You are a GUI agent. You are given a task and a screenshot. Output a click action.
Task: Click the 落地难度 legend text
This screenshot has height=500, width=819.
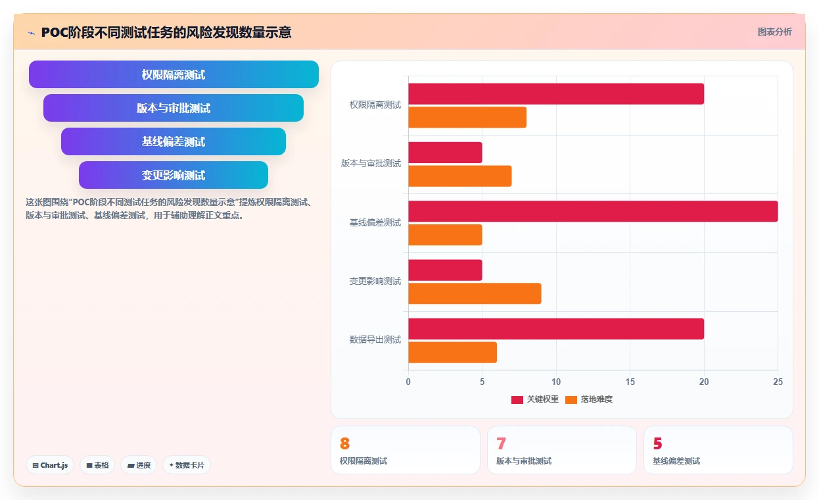coord(597,399)
